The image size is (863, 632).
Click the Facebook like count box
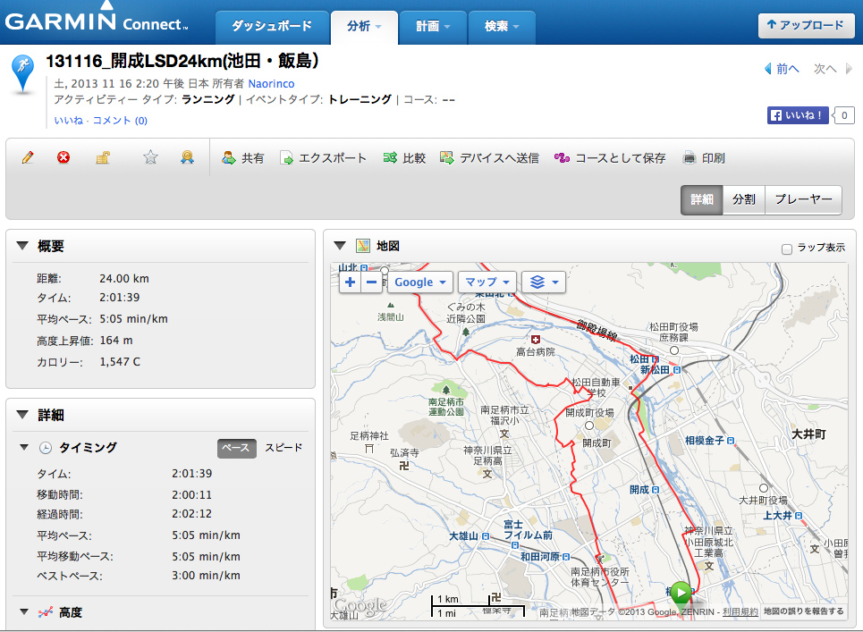[843, 115]
